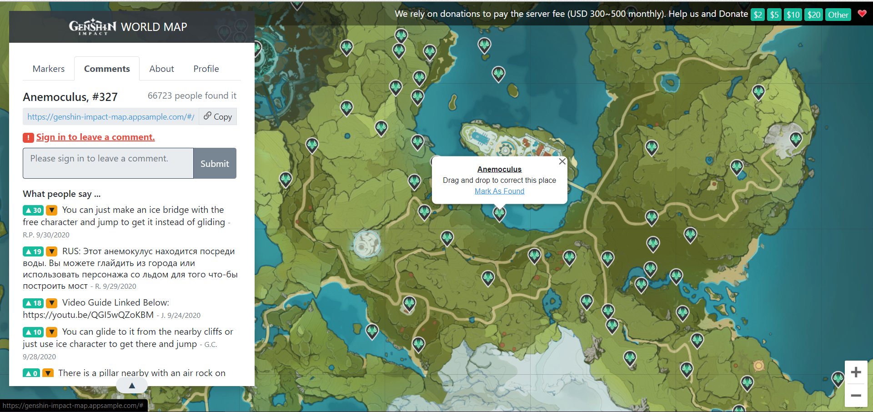Mark the Anemoculus as found

[499, 191]
